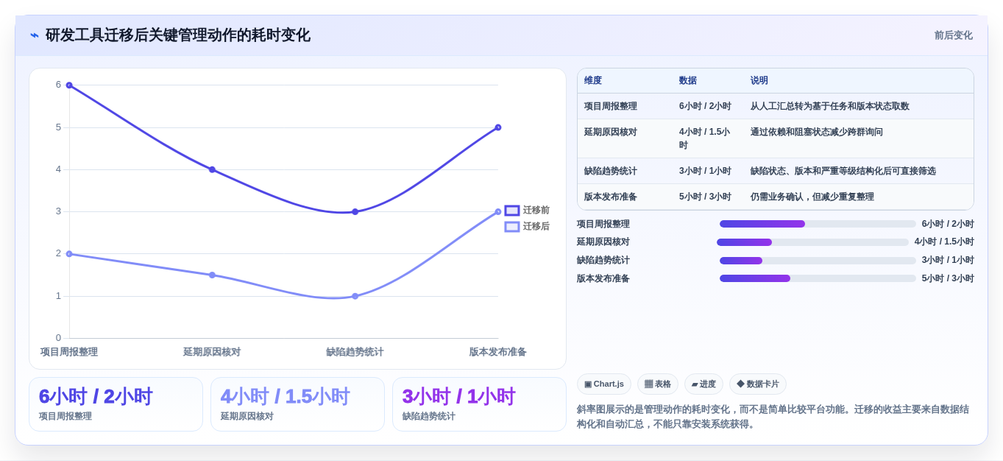Click the footnote starting with 斜率图展示的是管理动作
This screenshot has width=1003, height=461.
[773, 417]
